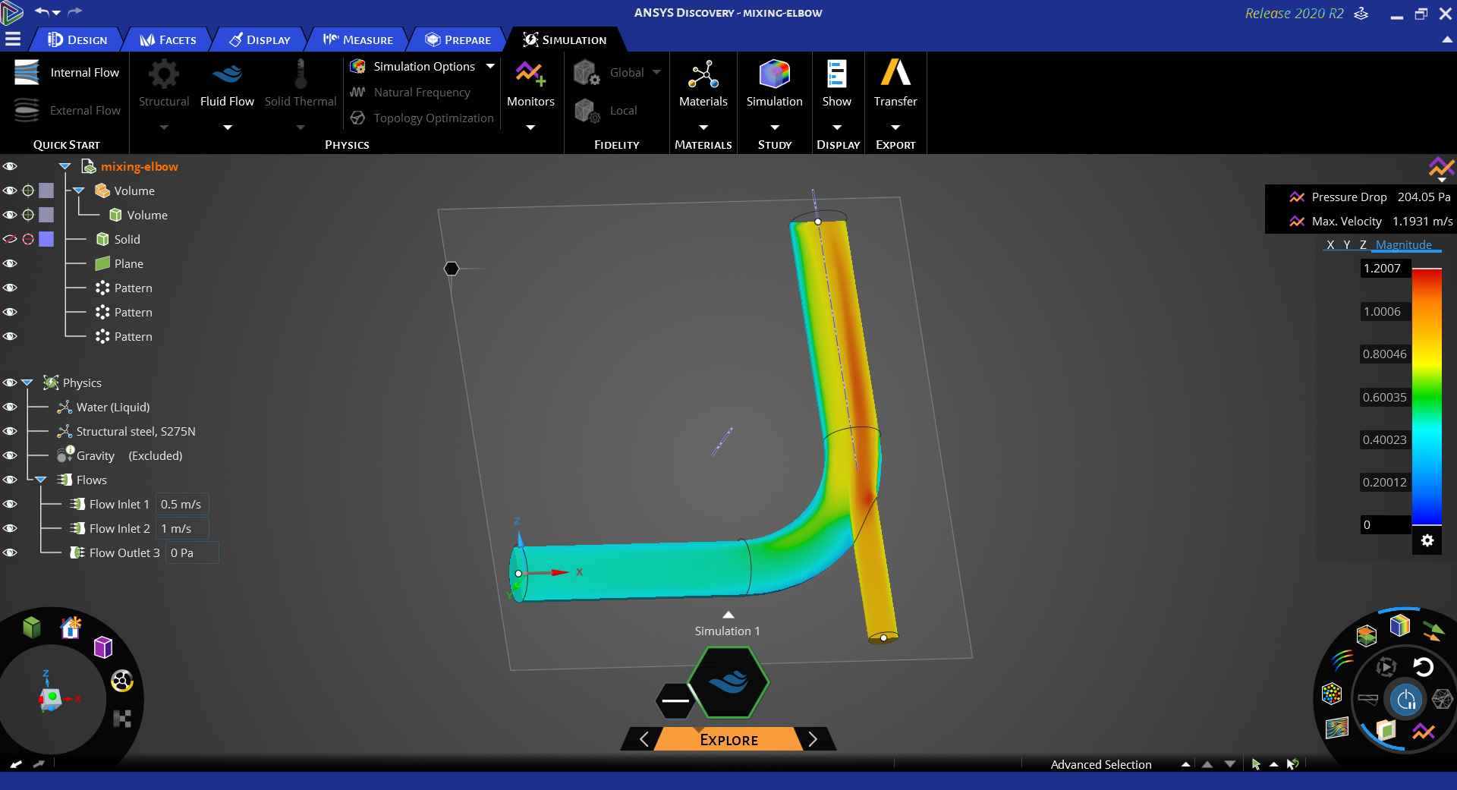
Task: Click the undo arrow in title bar
Action: click(42, 12)
